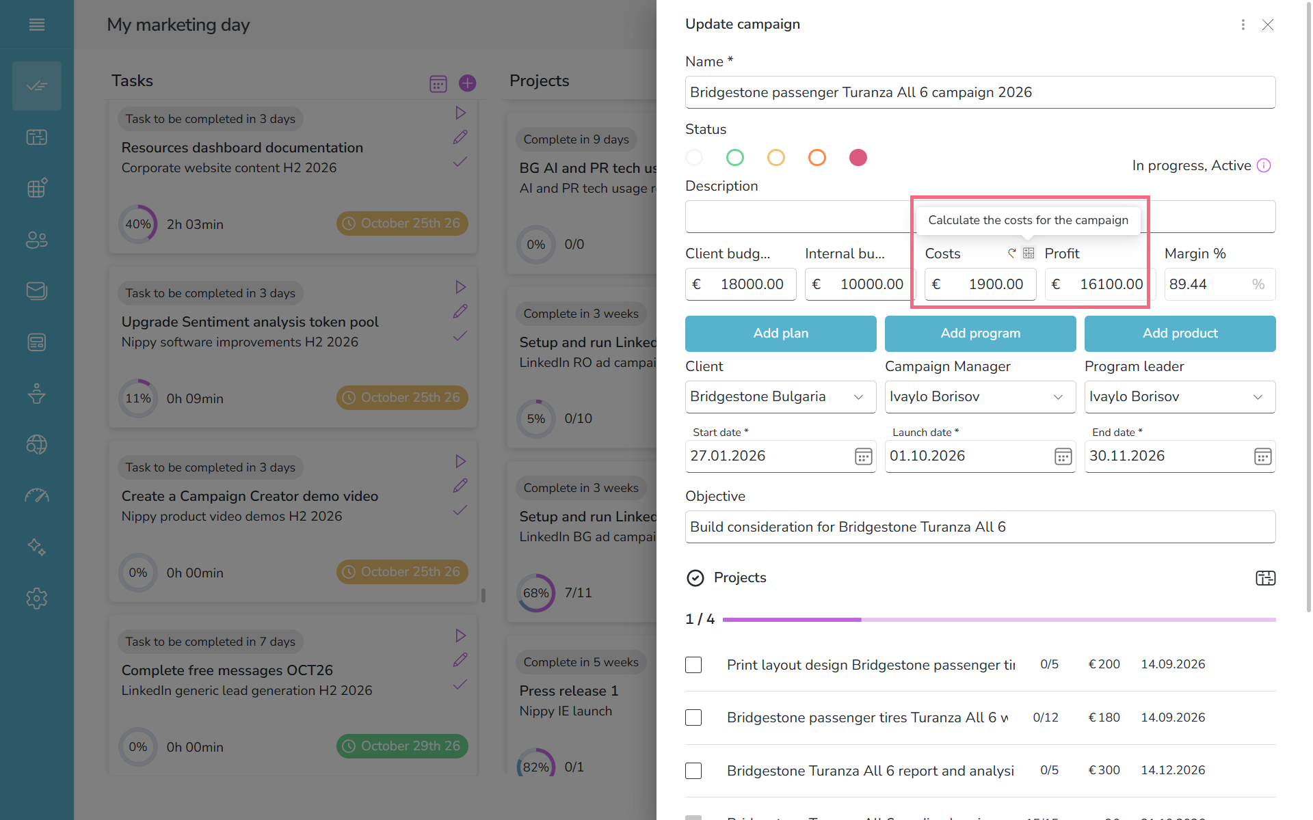Image resolution: width=1313 pixels, height=820 pixels.
Task: Click the calculate costs calculator icon
Action: click(1029, 254)
